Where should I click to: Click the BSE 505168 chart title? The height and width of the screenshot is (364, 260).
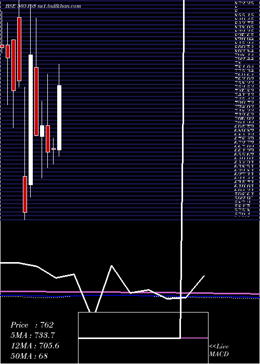(43, 6)
